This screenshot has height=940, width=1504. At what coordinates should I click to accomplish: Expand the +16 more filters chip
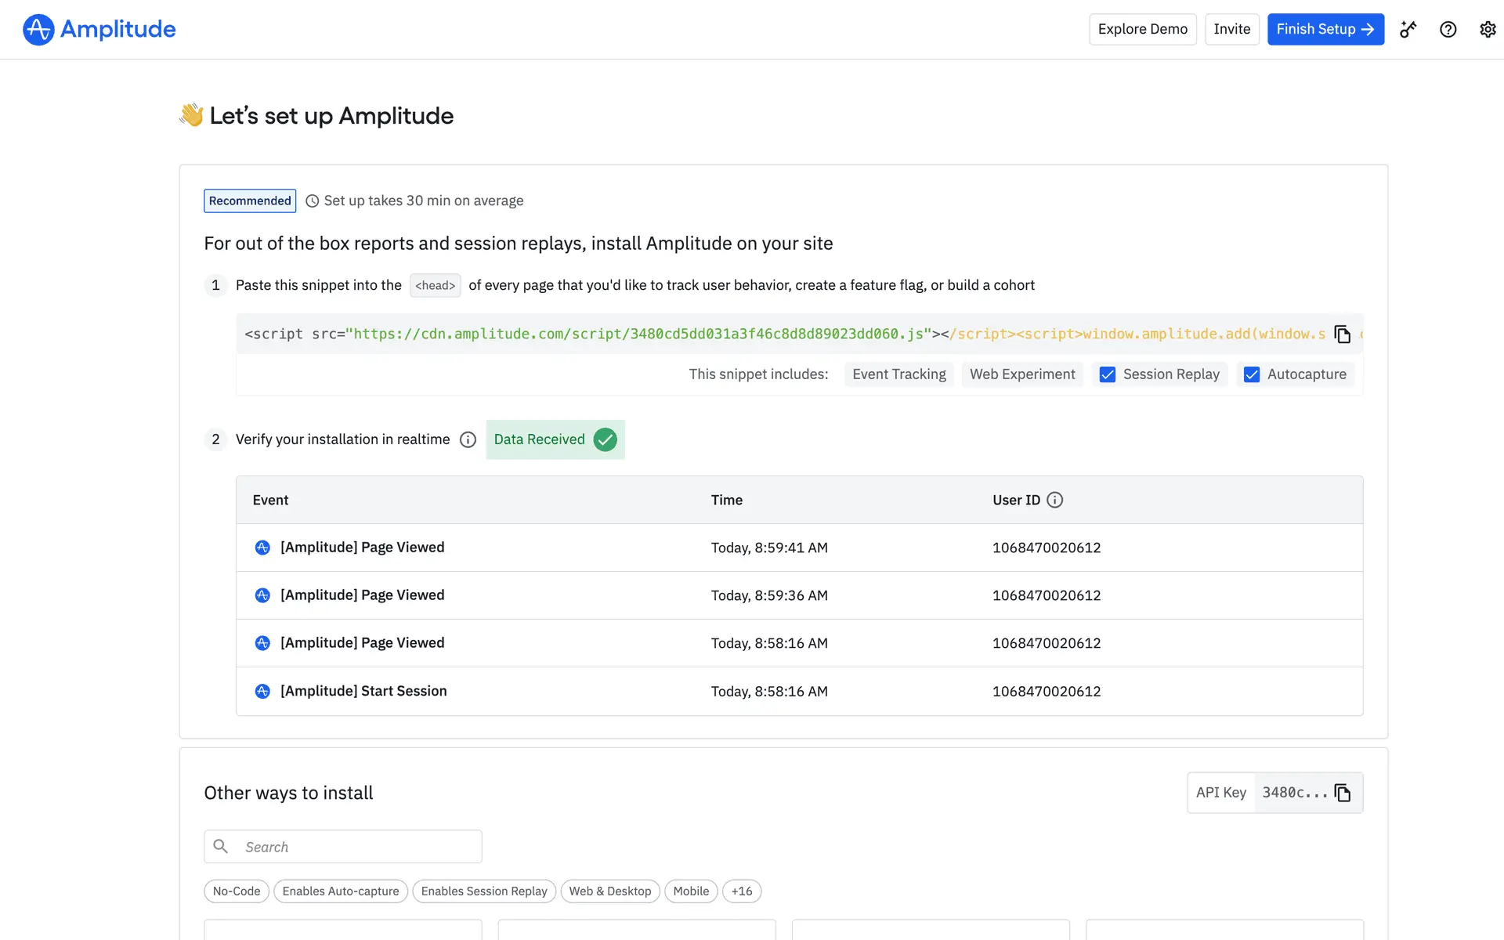(741, 891)
